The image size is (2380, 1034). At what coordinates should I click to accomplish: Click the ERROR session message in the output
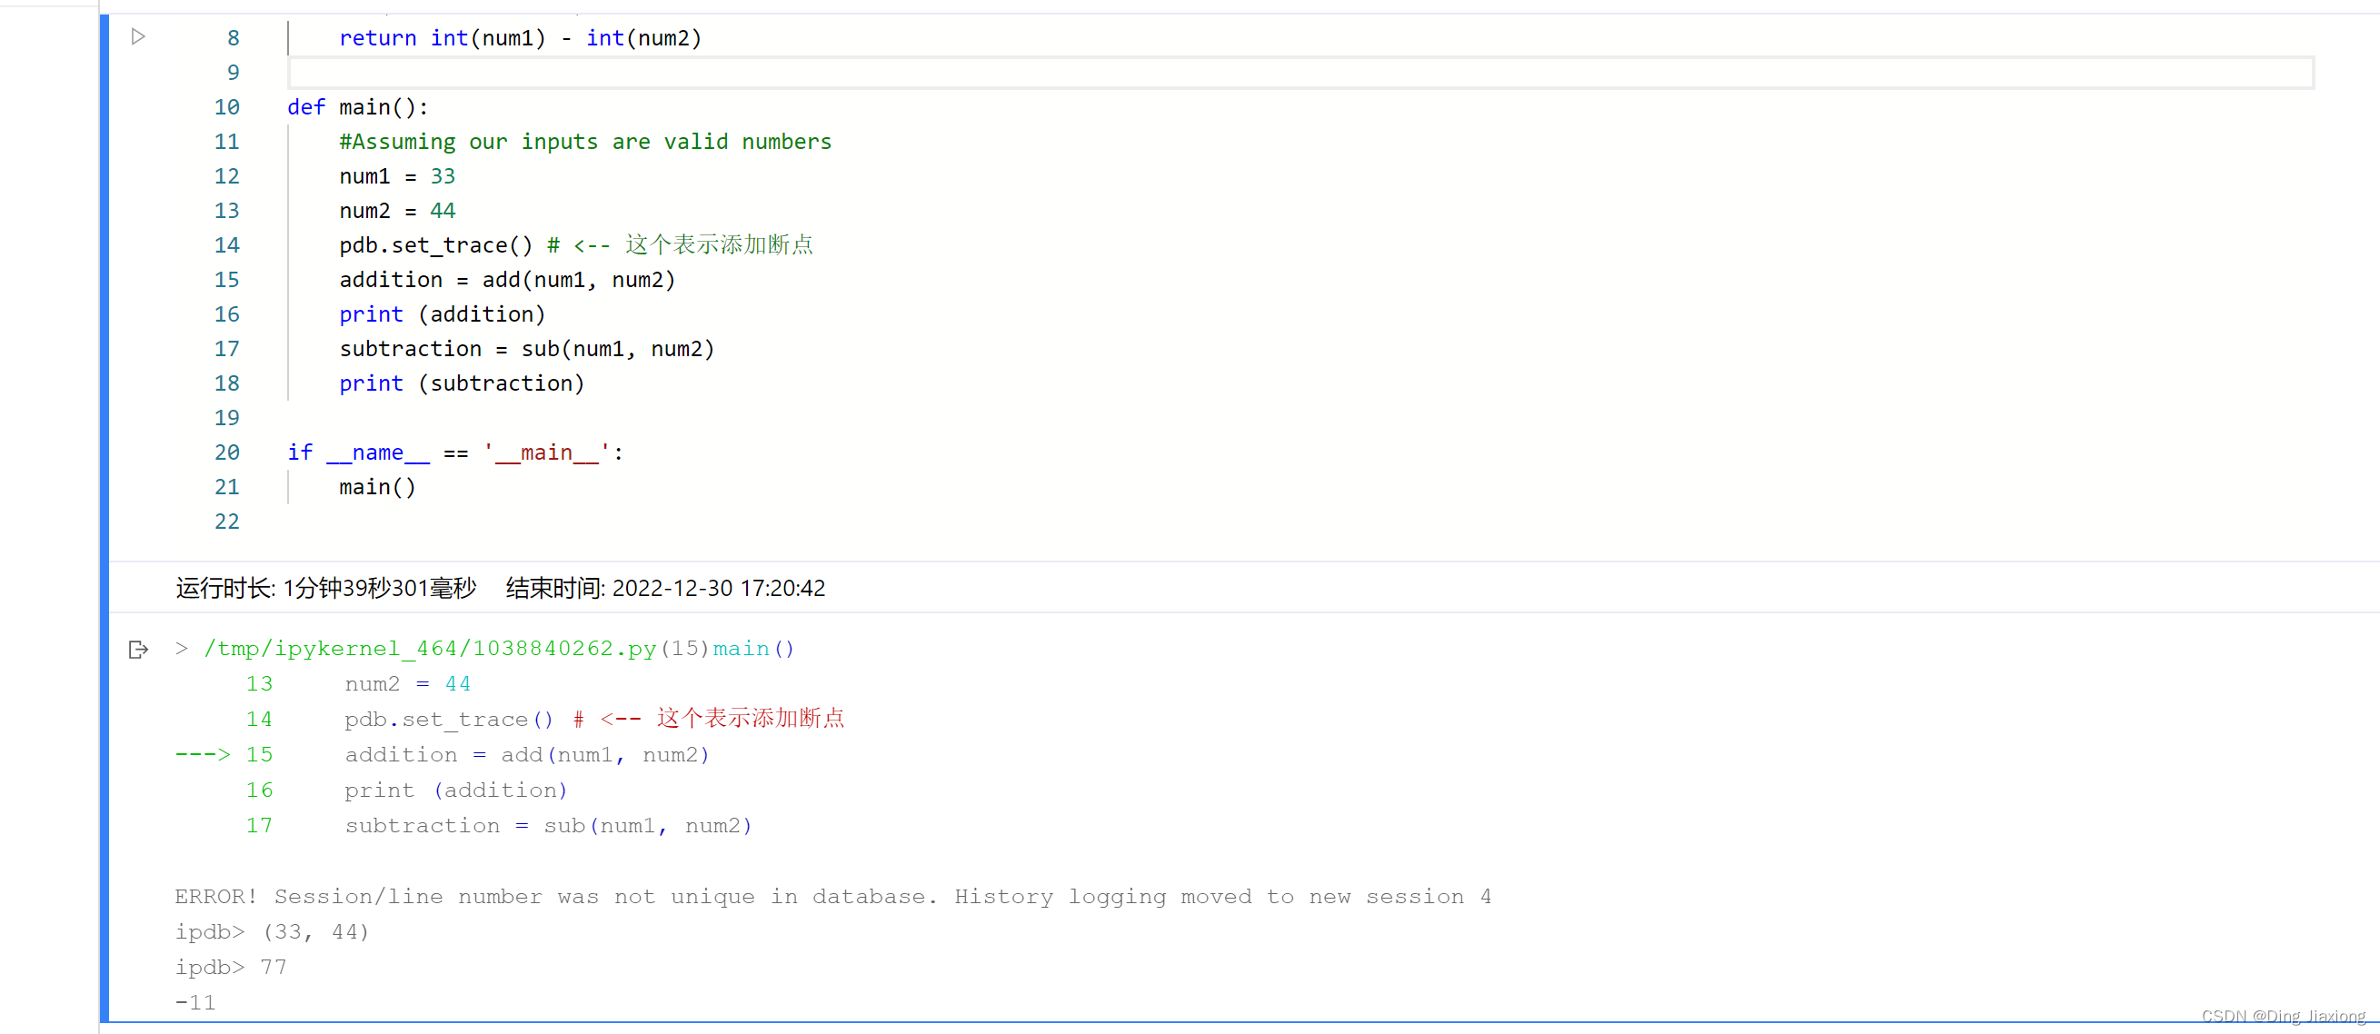(x=832, y=895)
